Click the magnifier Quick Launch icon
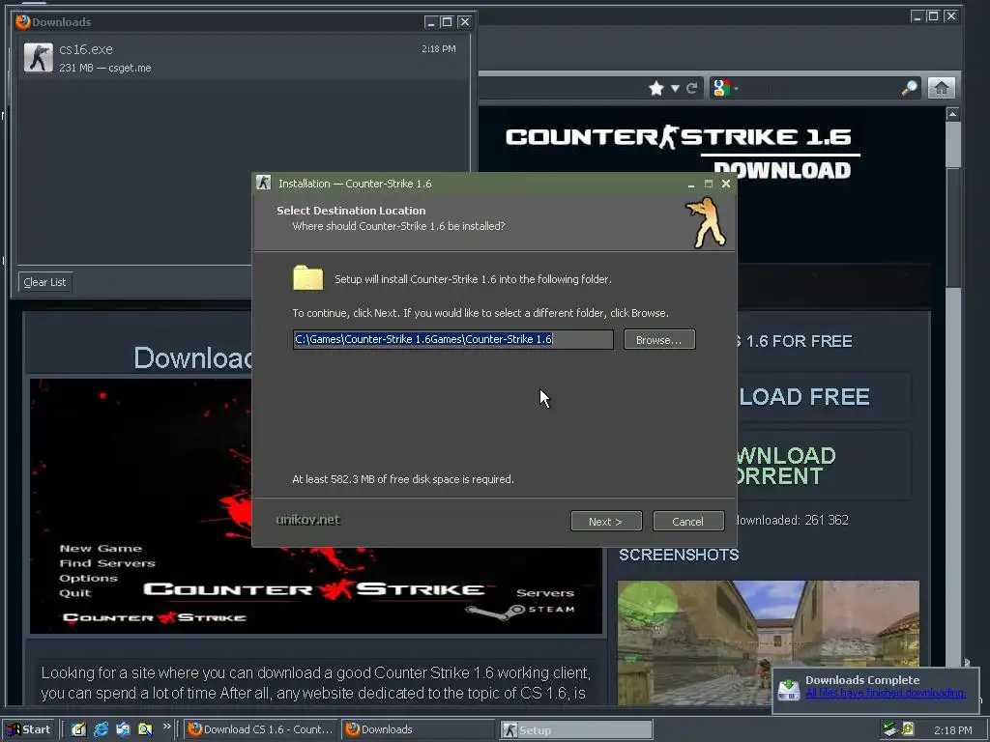The width and height of the screenshot is (990, 742). 145,729
